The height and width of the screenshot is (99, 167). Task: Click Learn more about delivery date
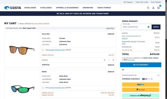pos(110,28)
